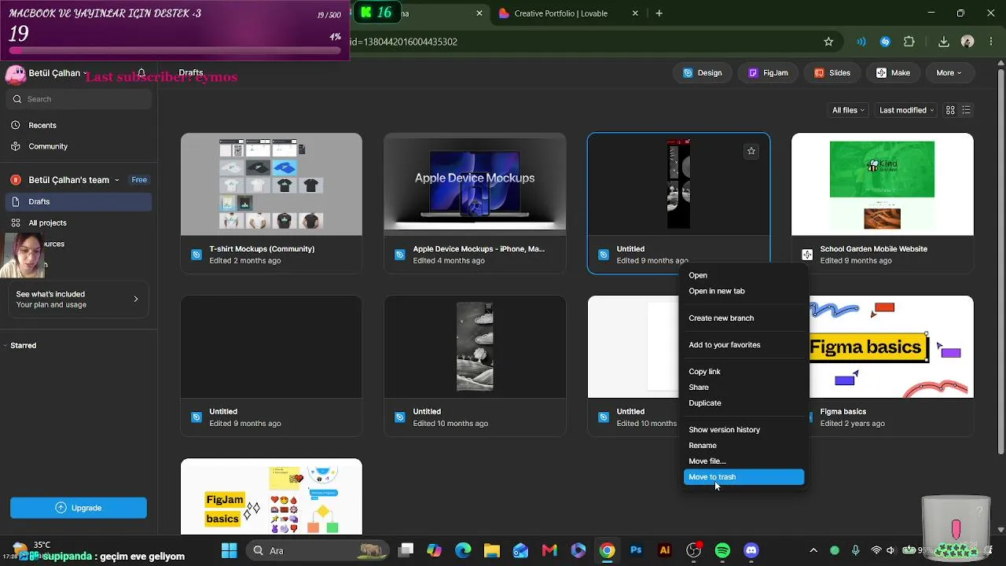Click the All projects grid icon
This screenshot has width=1006, height=566.
coord(16,223)
